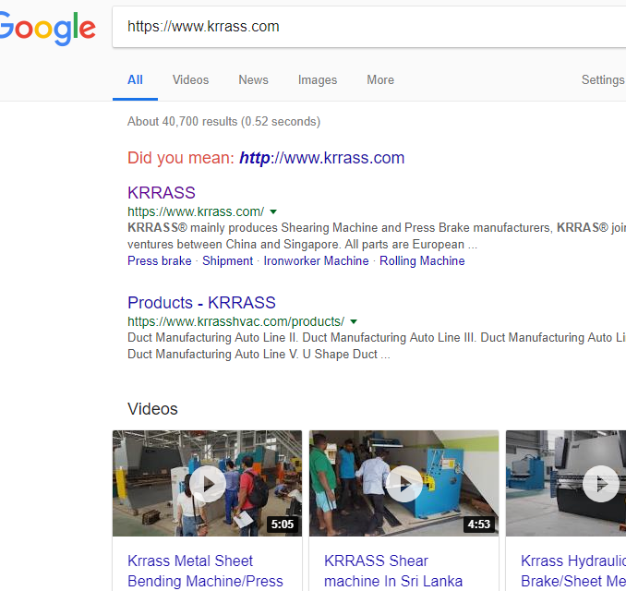Open the Ironworker Machine sitelink
626x591 pixels.
[316, 260]
